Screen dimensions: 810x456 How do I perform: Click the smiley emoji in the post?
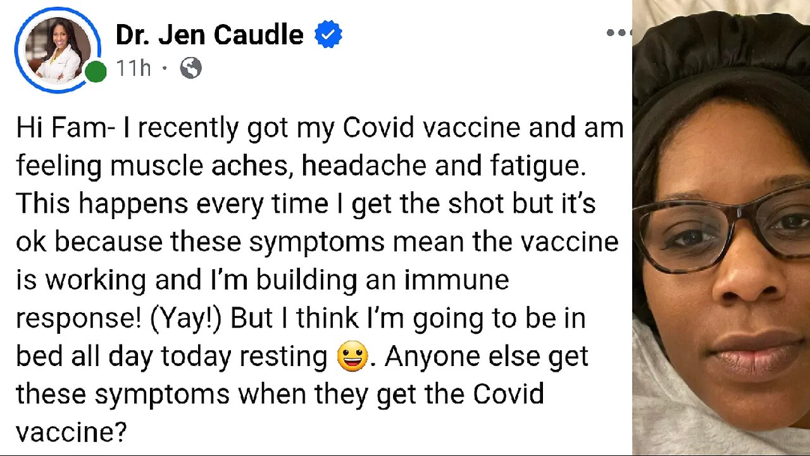point(353,358)
